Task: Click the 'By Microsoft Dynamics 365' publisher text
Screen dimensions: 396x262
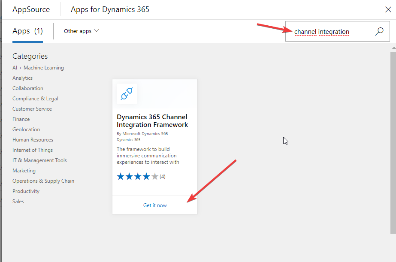Action: pyautogui.click(x=142, y=133)
